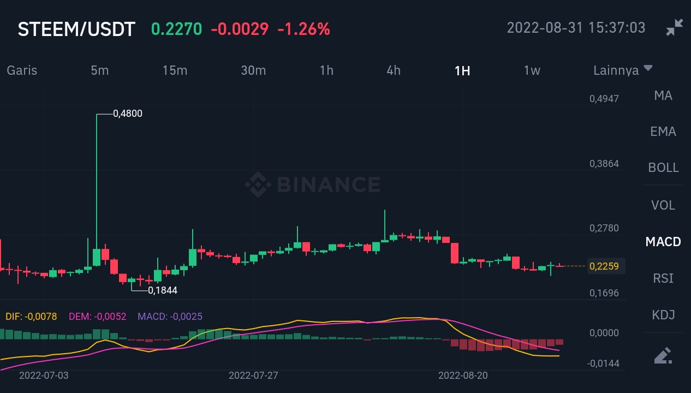Show the KDJ sub-indicator
691x393 pixels.
click(x=663, y=315)
